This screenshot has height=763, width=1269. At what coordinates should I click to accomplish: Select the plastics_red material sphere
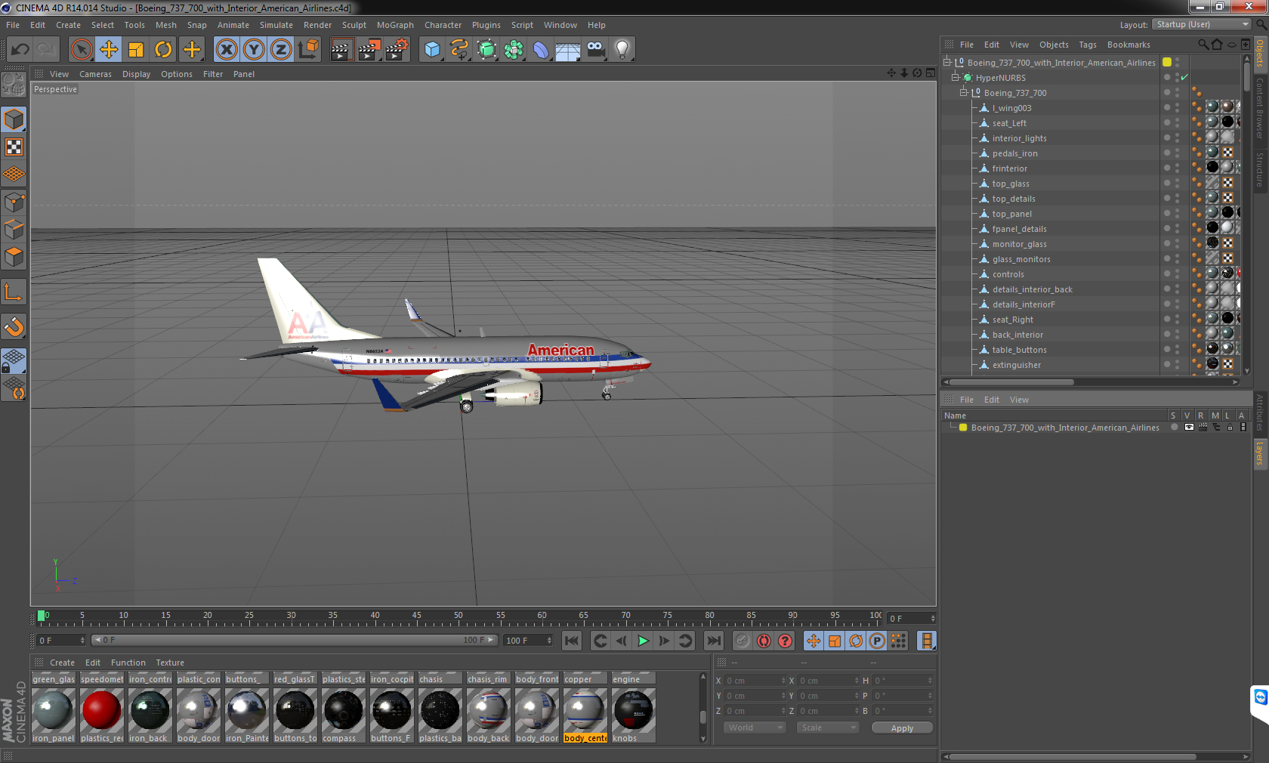[x=101, y=710]
